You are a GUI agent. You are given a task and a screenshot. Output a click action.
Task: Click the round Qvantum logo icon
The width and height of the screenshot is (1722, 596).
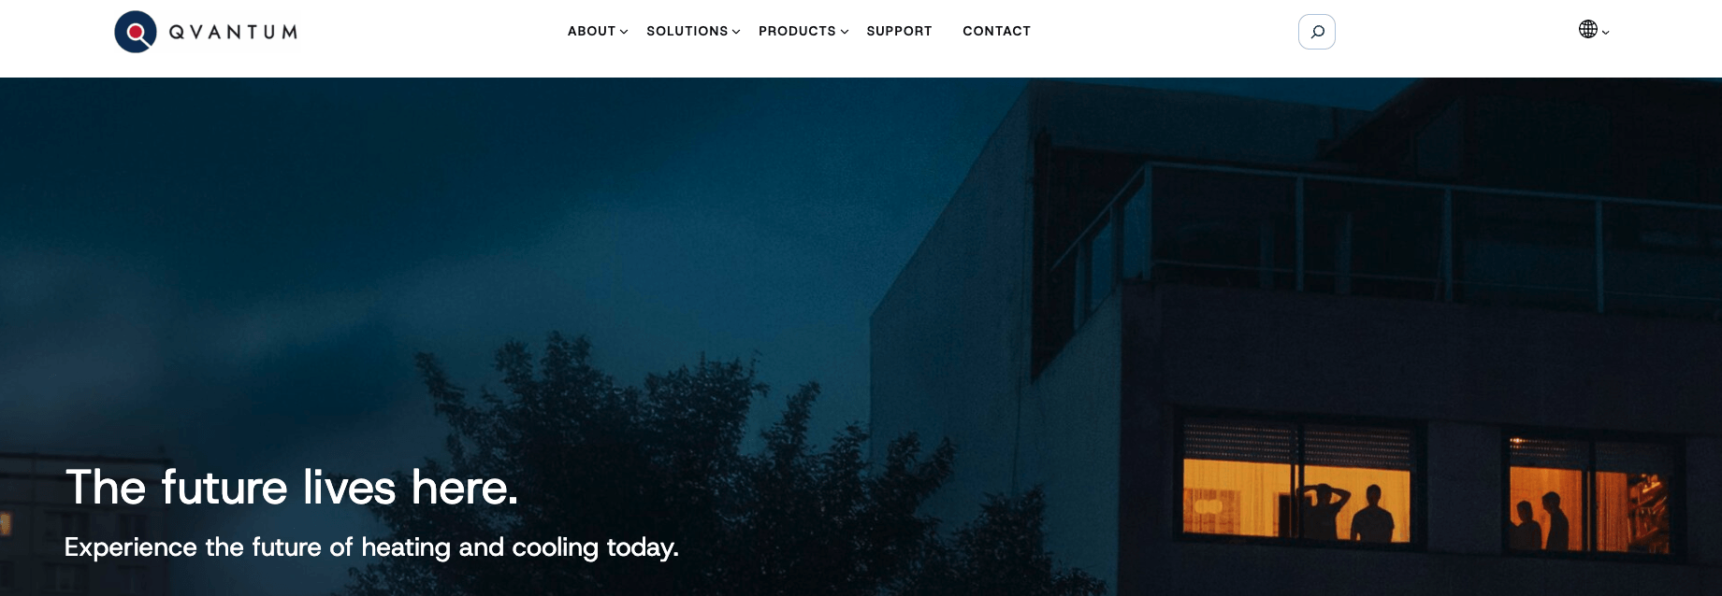[136, 32]
